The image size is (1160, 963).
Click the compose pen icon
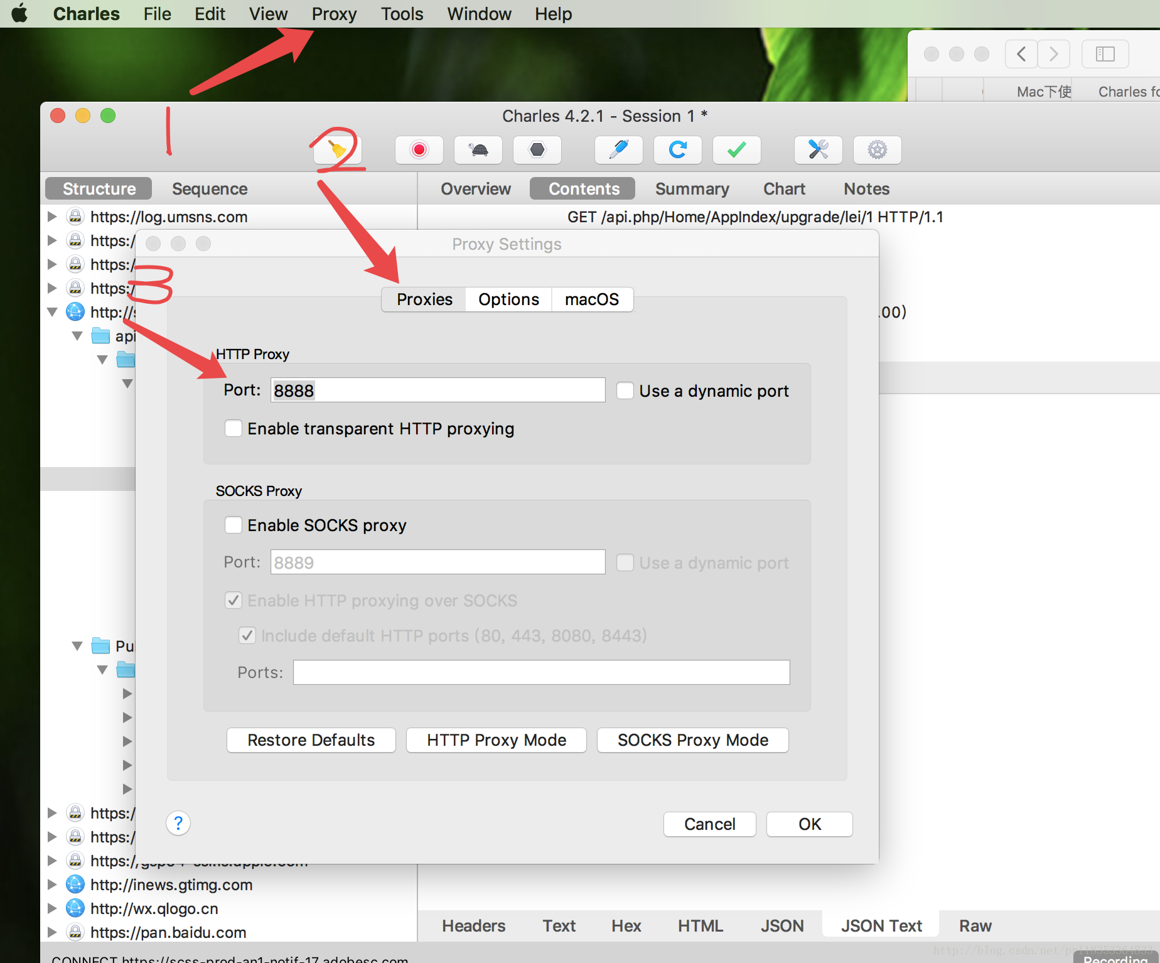point(619,150)
